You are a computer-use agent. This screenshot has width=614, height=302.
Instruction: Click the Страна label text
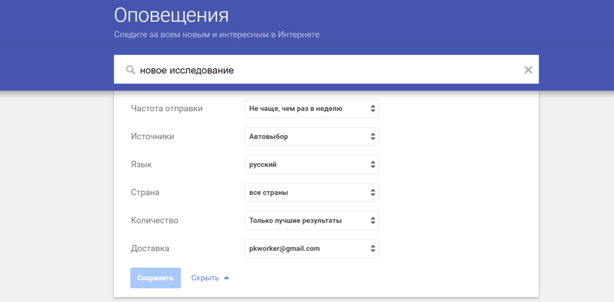click(x=145, y=192)
